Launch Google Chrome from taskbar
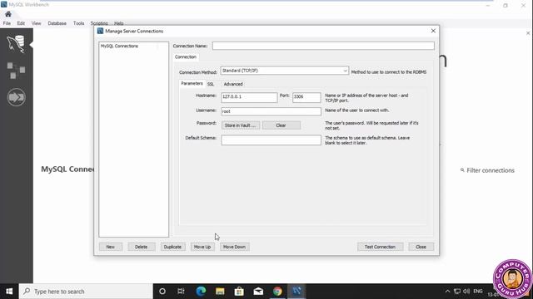 point(277,292)
